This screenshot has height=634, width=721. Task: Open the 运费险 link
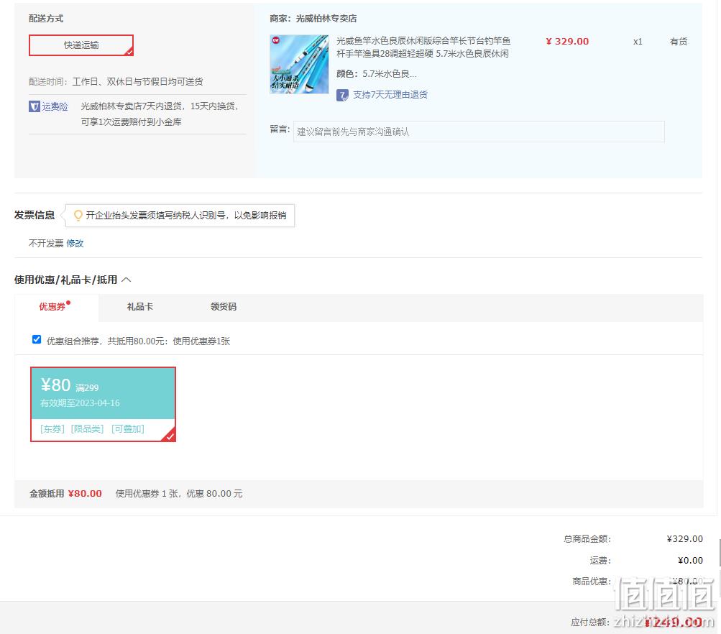55,106
